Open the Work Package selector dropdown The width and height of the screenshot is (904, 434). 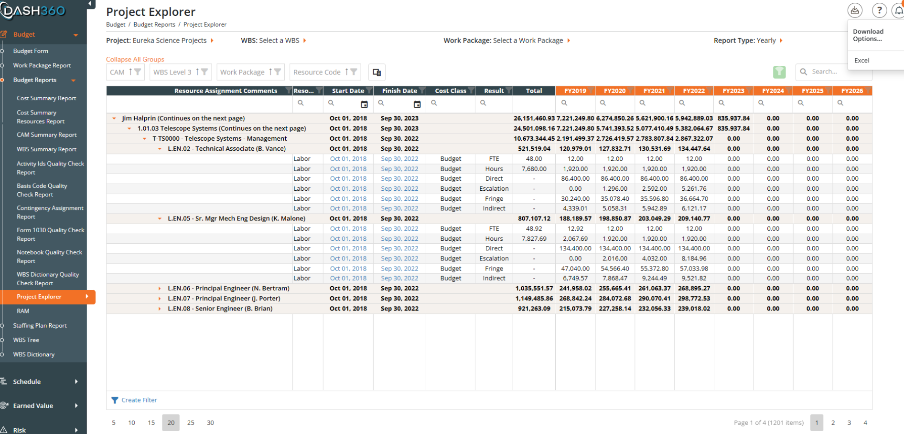point(507,41)
